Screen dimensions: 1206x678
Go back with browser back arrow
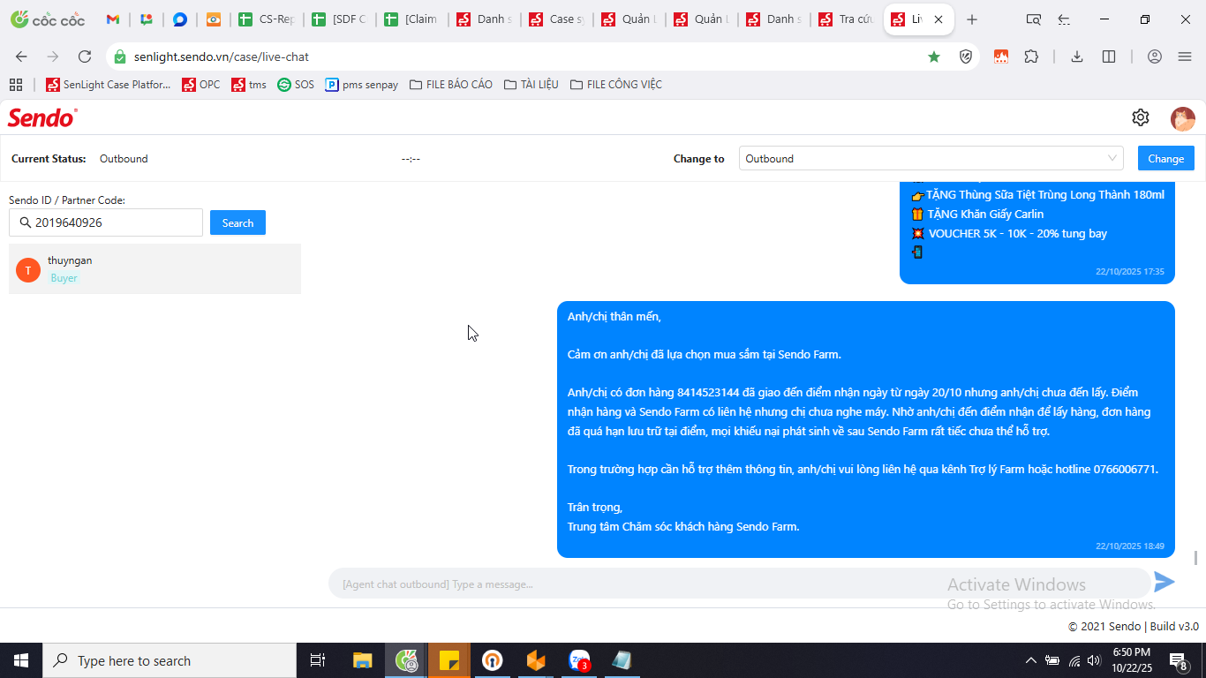coord(21,56)
